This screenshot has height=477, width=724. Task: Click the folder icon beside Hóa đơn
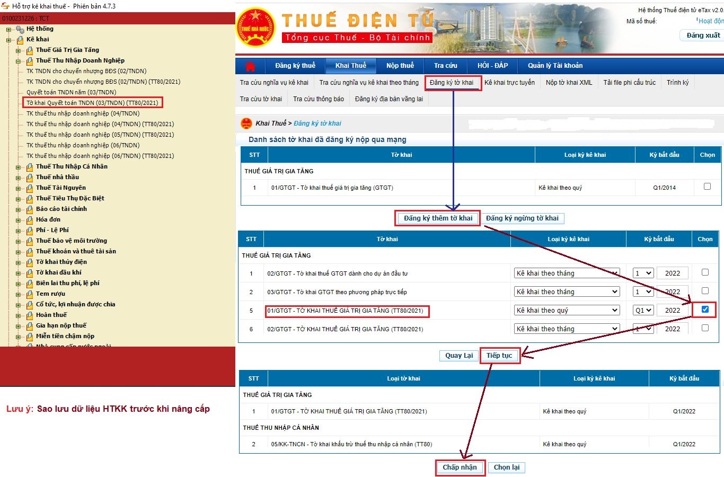[x=30, y=220]
